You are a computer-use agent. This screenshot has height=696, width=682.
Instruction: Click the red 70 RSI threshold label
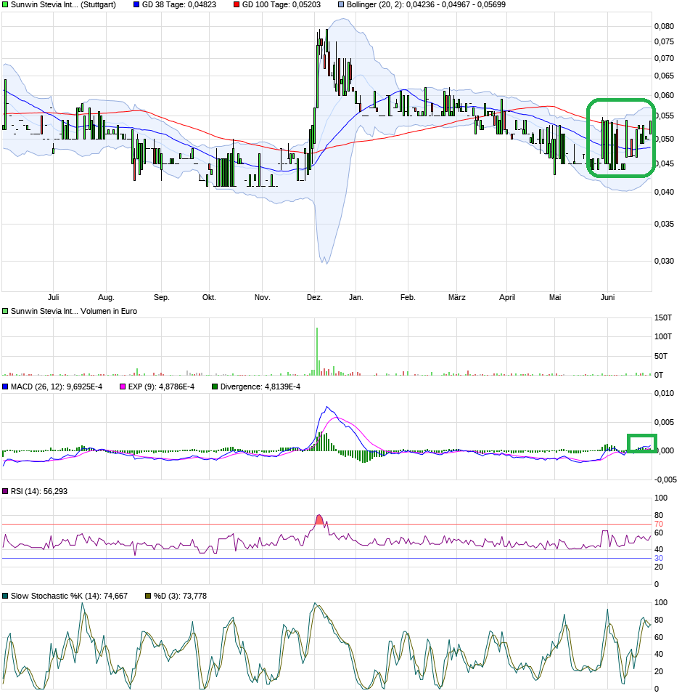(659, 525)
